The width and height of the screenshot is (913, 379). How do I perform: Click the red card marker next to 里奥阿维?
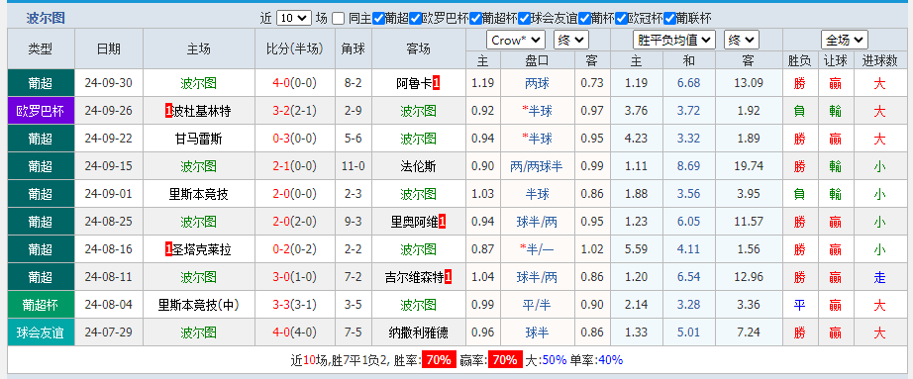(x=442, y=222)
